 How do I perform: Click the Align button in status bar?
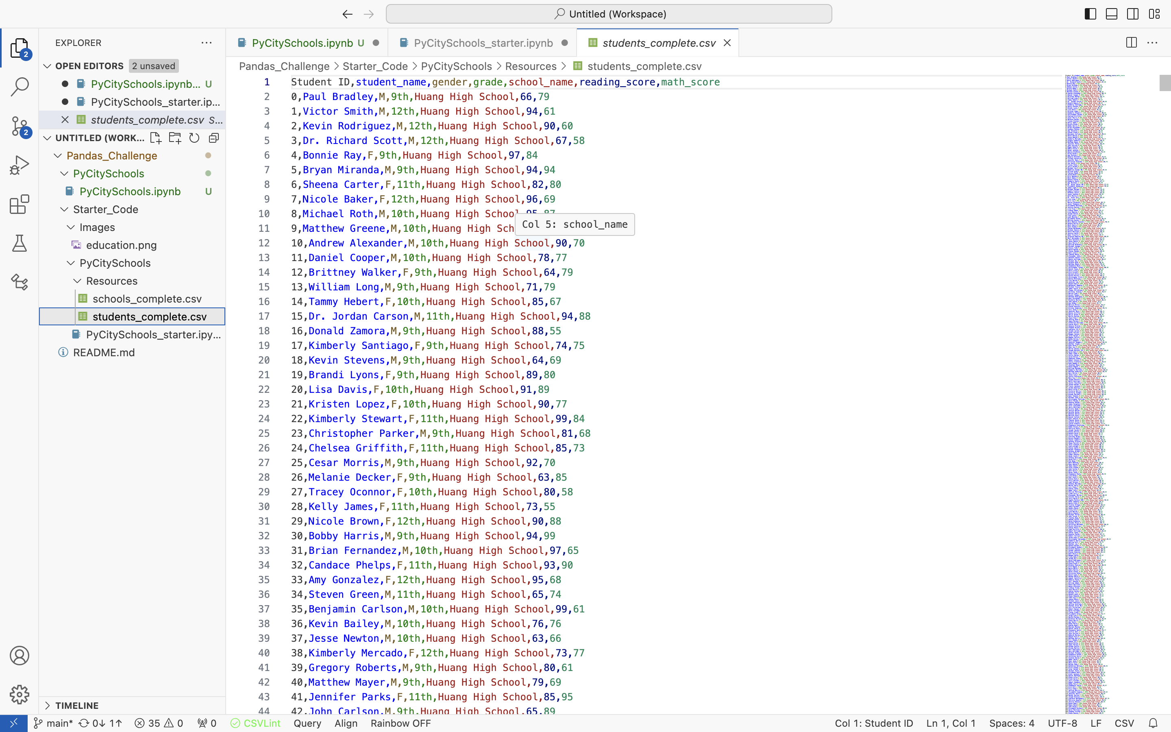[346, 723]
